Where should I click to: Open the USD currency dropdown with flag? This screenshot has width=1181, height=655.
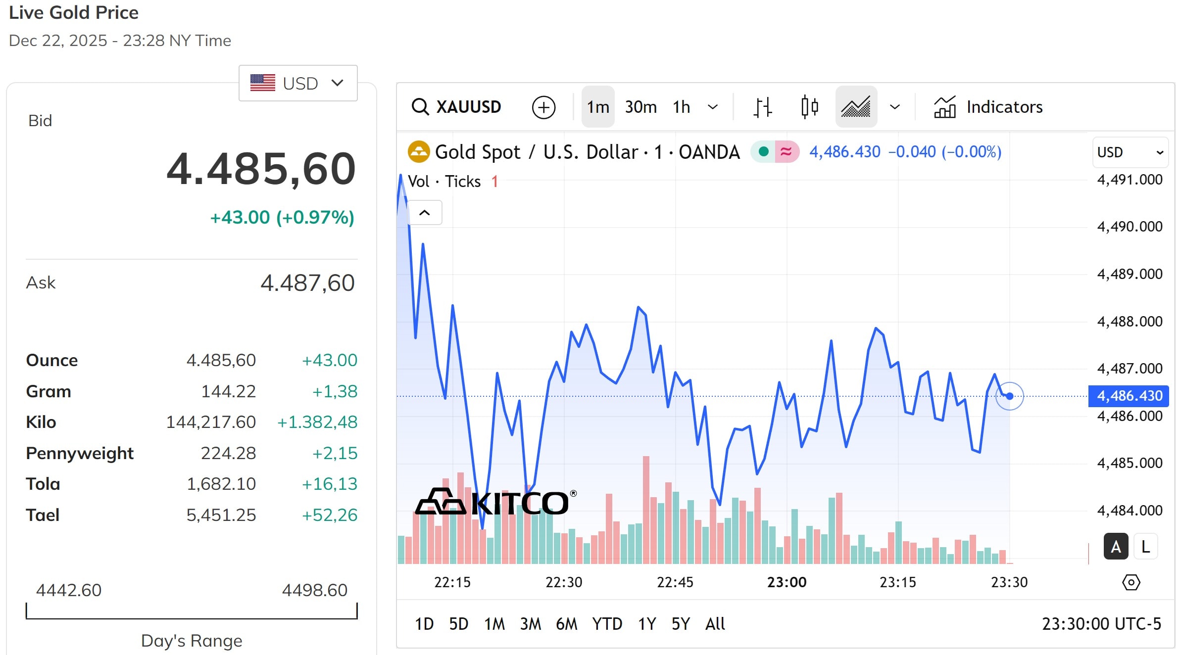pyautogui.click(x=298, y=83)
